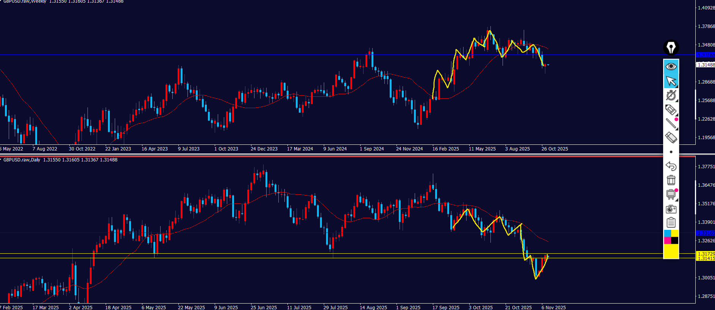Open the Epic Pen nib logo menu
Screen dimensions: 715x310
(671, 48)
